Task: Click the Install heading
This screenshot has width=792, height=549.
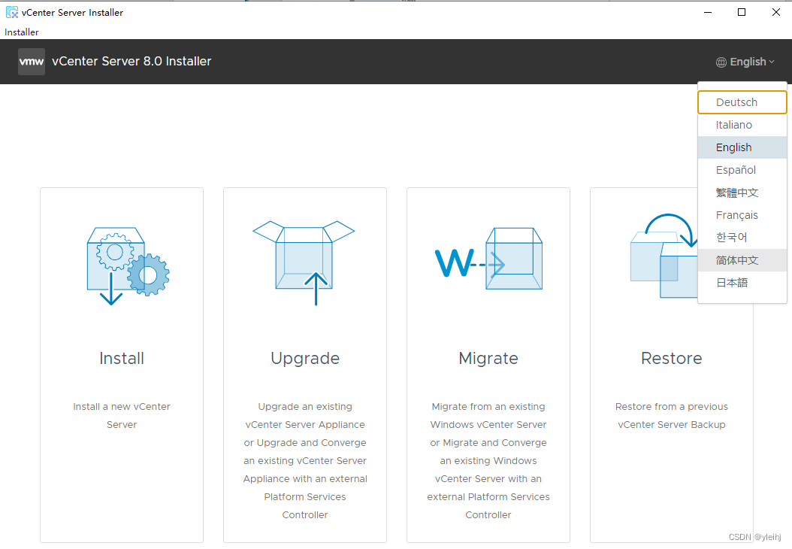Action: point(122,358)
